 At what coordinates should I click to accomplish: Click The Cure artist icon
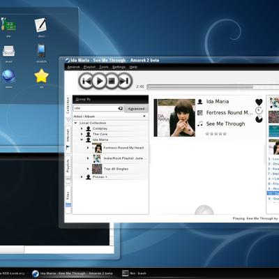pyautogui.click(x=89, y=134)
